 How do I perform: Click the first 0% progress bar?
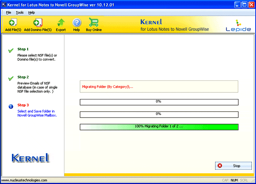(159, 102)
